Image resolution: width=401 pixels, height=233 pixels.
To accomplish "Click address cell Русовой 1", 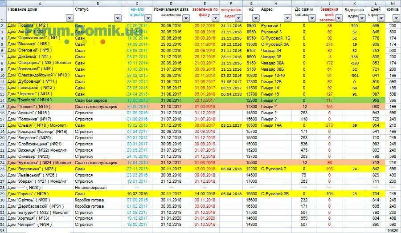I will coord(276,25).
